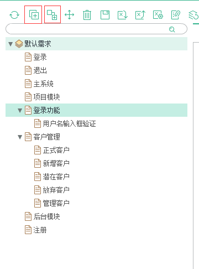
Task: Collapse the 默认需求 root node
Action: (11, 44)
